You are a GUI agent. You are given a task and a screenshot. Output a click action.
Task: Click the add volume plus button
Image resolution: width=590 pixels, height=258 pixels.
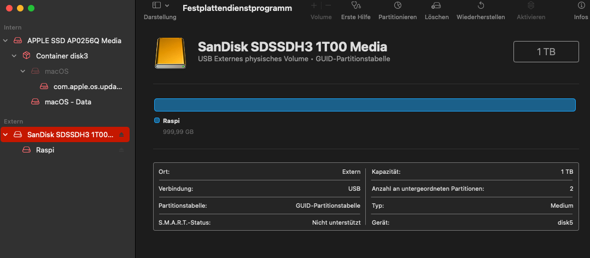pos(314,5)
